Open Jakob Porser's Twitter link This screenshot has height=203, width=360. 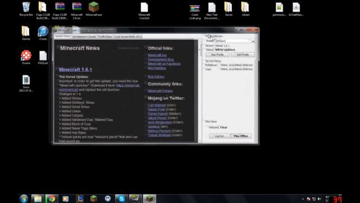coord(157,118)
